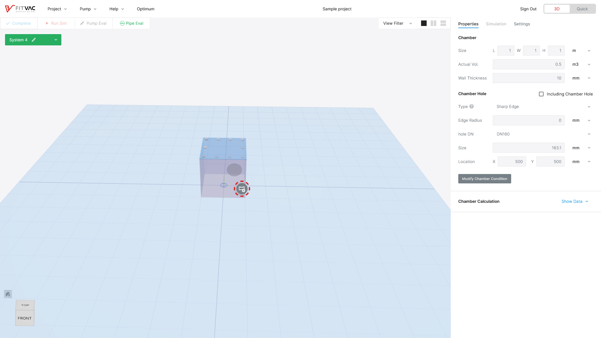Click the hole Size 163.1 field
This screenshot has width=601, height=338.
pyautogui.click(x=528, y=148)
